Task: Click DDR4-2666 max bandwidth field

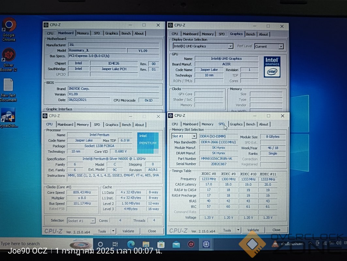Action: click(218, 142)
